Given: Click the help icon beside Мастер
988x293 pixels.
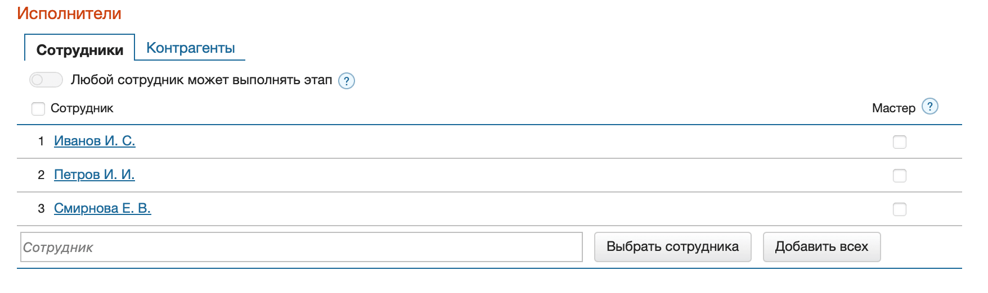Looking at the screenshot, I should 930,107.
